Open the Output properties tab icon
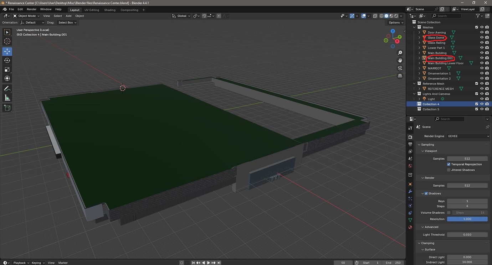This screenshot has width=492, height=265. [x=410, y=144]
